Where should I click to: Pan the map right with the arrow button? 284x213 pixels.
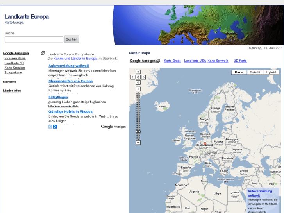pyautogui.click(x=143, y=77)
